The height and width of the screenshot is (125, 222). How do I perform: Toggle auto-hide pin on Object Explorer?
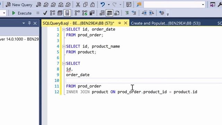tap(29, 23)
